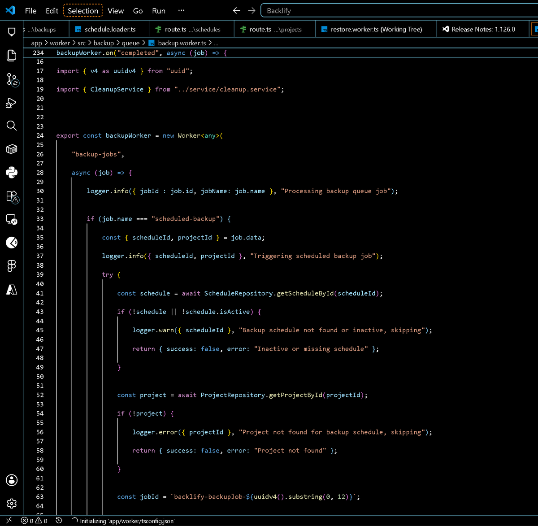Open the Manage gear icon
Screen dimensions: 538x526
pos(12,503)
